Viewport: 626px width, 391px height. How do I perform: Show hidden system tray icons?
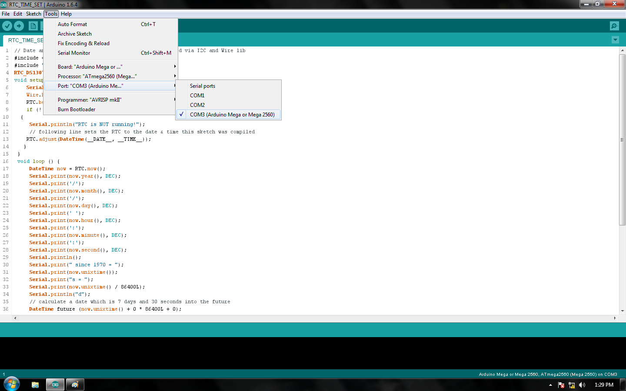(550, 385)
